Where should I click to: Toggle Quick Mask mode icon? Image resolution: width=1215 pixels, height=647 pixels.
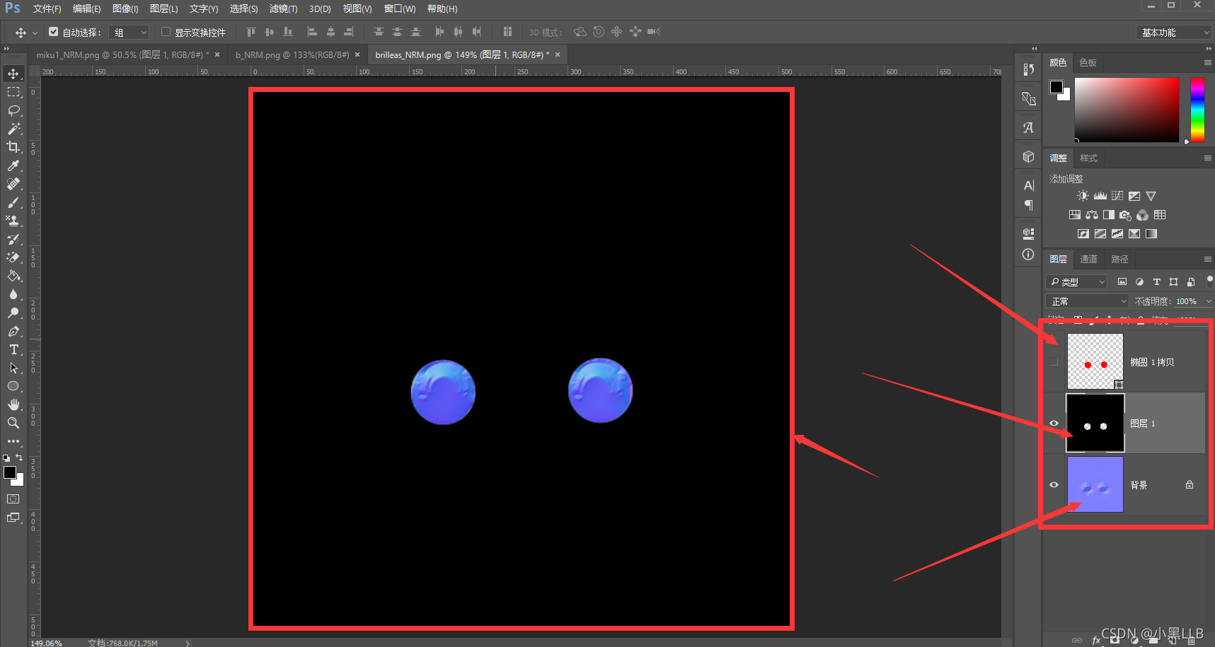(13, 499)
